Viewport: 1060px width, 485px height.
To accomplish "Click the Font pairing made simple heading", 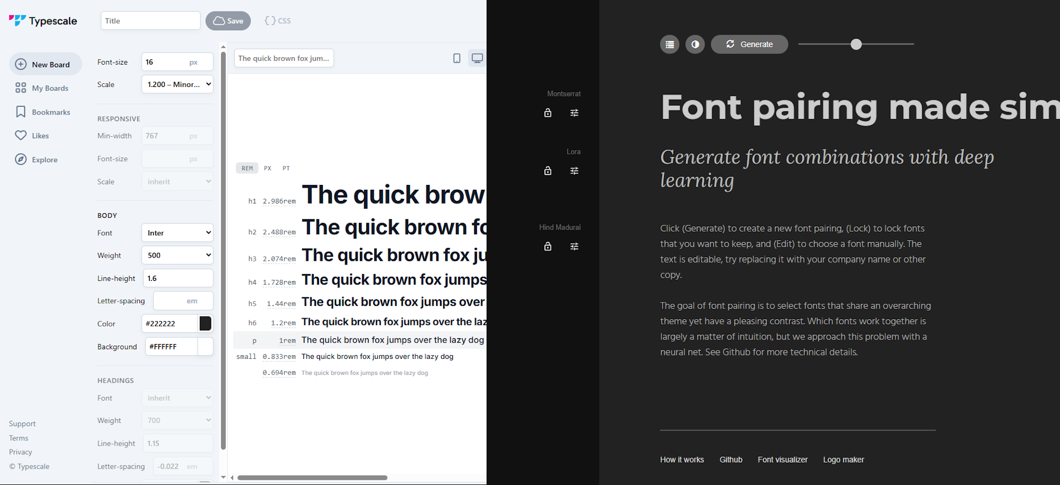I will 860,107.
